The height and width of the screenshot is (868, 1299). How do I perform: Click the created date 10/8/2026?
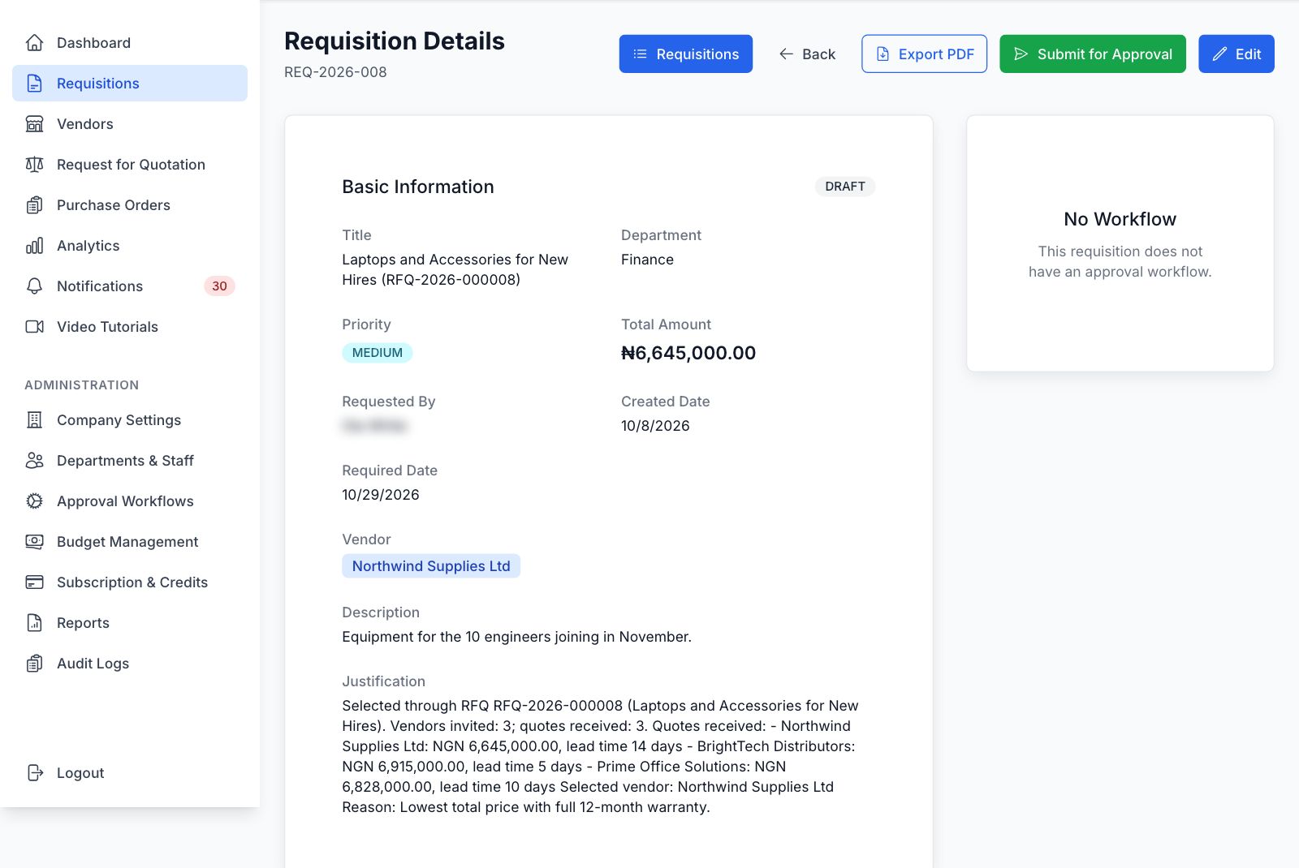point(655,426)
